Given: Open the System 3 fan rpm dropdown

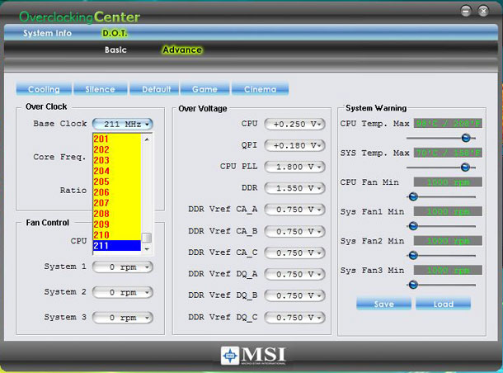Looking at the screenshot, I should [x=123, y=318].
